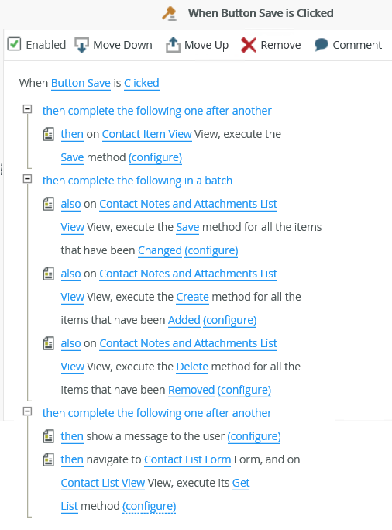Click the Move Down arrow icon
This screenshot has height=530, width=392.
[81, 45]
